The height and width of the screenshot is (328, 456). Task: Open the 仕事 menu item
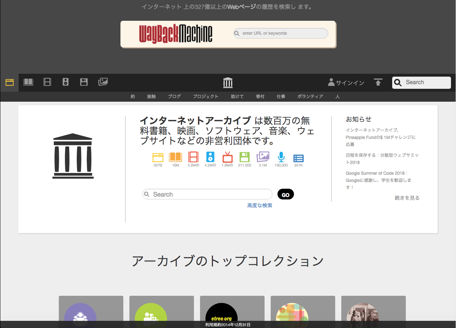pyautogui.click(x=281, y=97)
